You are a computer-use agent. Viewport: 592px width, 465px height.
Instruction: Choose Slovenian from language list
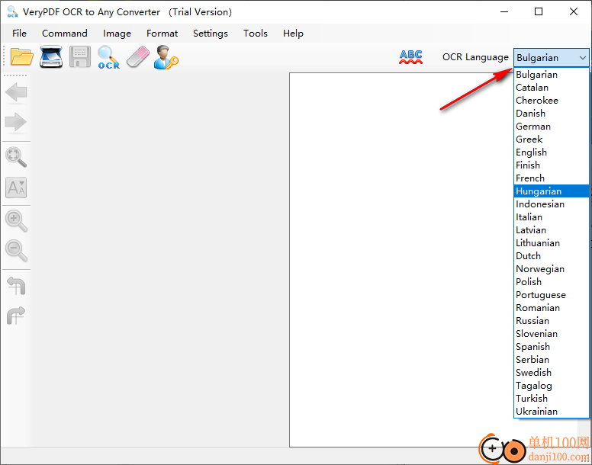tap(552, 333)
